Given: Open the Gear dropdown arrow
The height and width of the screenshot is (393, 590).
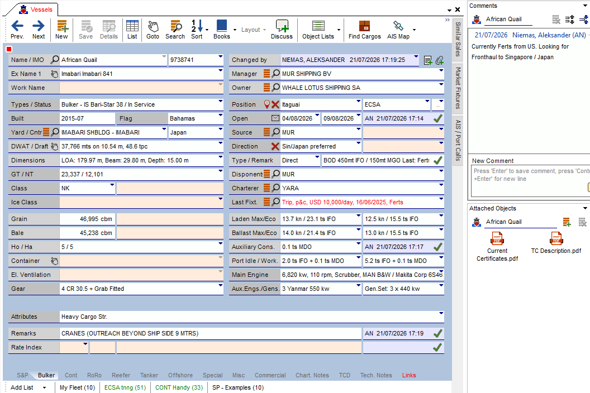Looking at the screenshot, I should [221, 285].
